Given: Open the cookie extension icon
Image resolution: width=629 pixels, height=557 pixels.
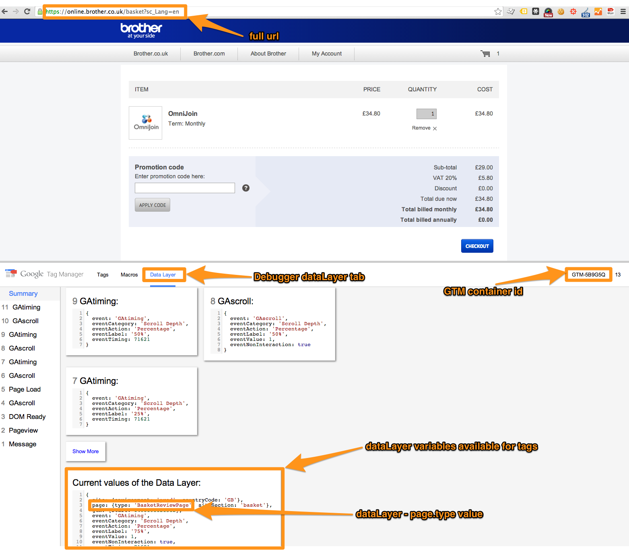Looking at the screenshot, I should point(561,12).
